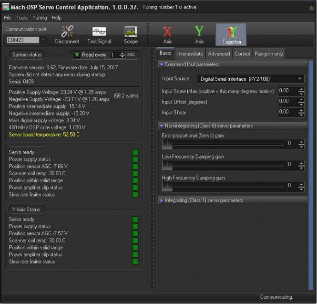Switch to the Basic tab
Screen dimensions: 317x304
tap(165, 53)
